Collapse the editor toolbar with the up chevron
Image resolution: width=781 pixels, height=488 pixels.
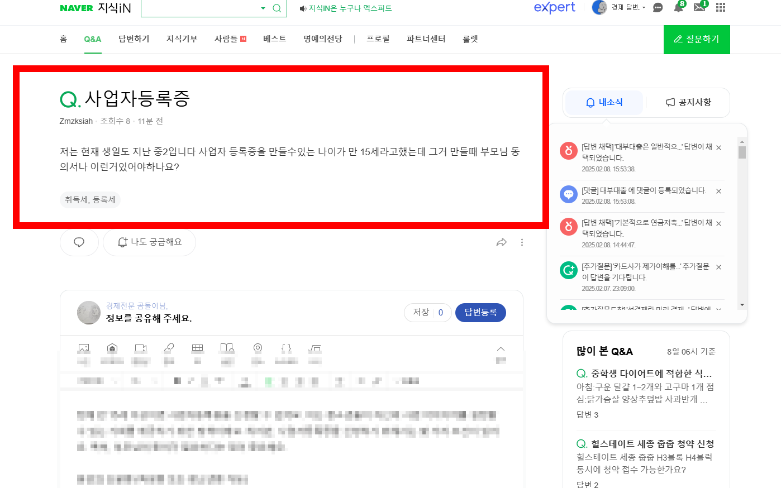click(x=501, y=348)
